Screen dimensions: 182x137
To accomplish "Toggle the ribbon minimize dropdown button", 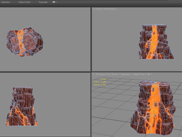I will tap(55, 2).
